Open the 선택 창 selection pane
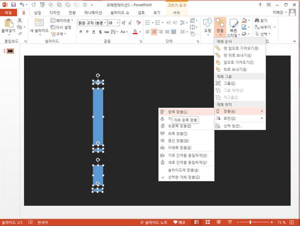The image size is (300, 226). (240, 126)
